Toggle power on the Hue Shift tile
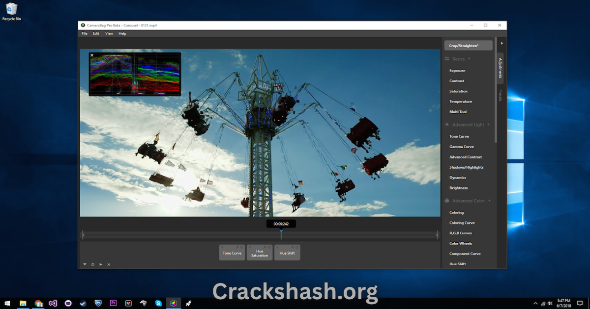The height and width of the screenshot is (309, 590). [297, 247]
